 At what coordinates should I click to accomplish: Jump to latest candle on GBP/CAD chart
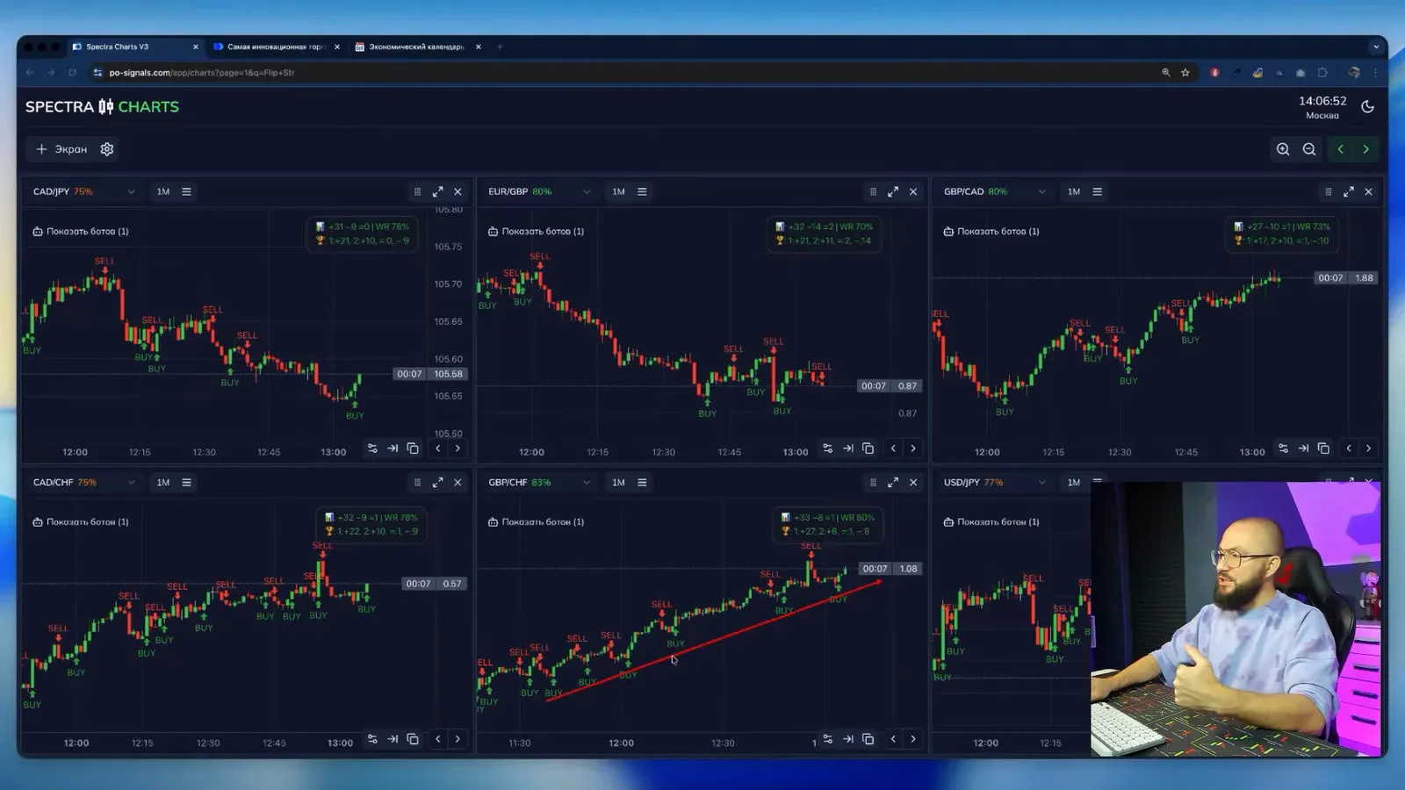coord(1303,449)
